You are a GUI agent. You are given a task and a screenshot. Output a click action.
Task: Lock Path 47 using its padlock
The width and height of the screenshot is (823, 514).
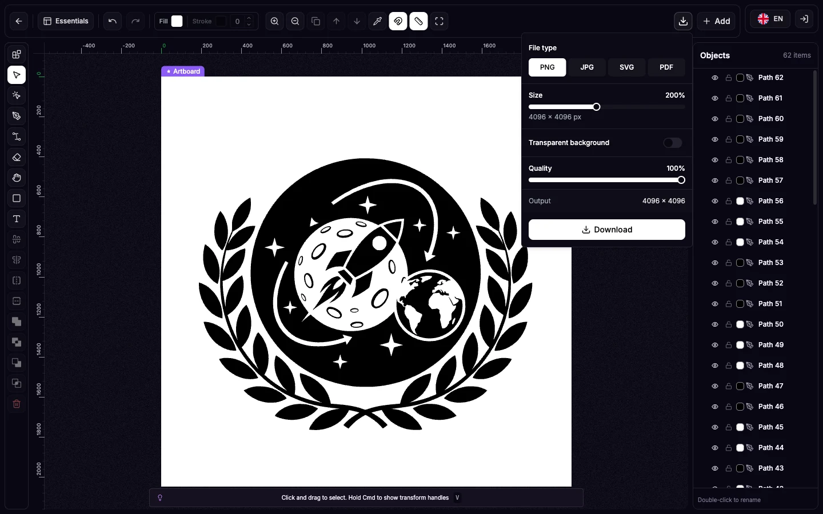[x=729, y=386]
